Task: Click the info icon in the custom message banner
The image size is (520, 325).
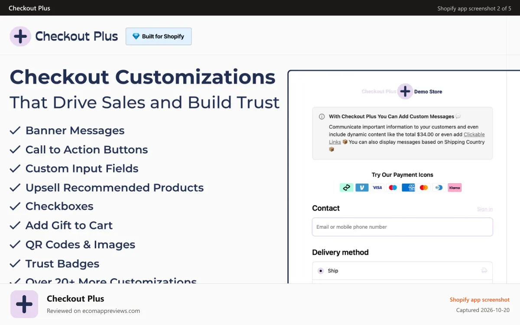Action: [322, 117]
